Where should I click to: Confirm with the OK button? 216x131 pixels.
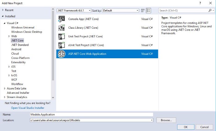pos(186,127)
